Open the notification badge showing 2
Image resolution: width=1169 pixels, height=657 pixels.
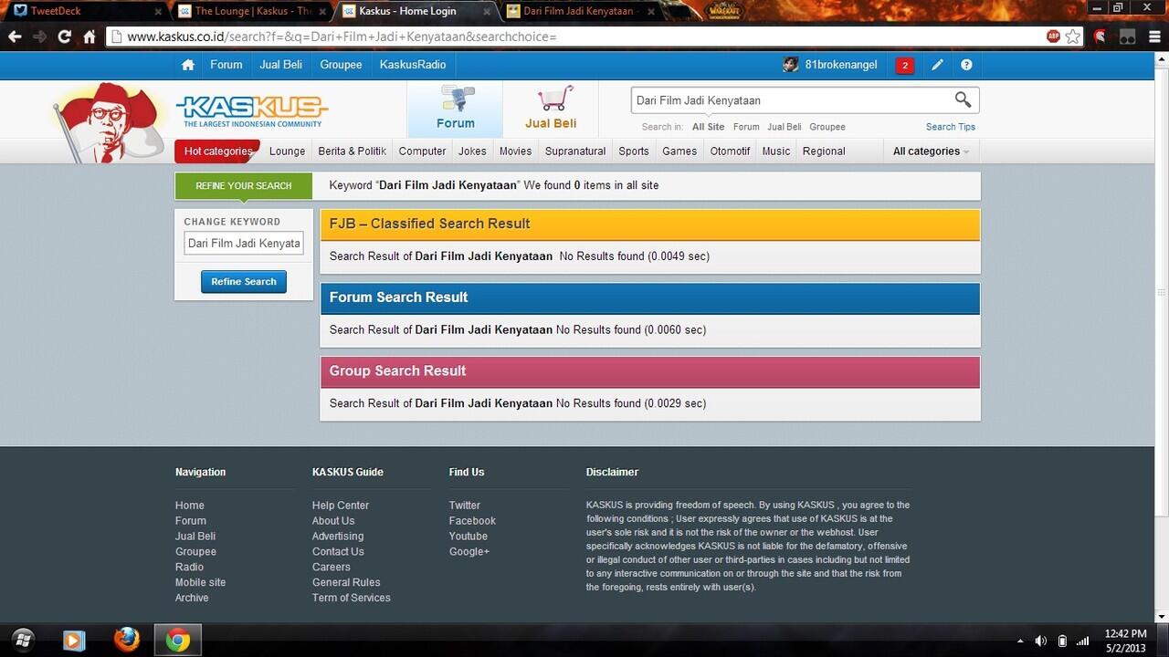pos(905,65)
